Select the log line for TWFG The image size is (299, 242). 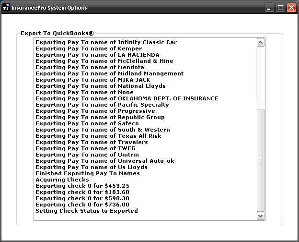point(86,148)
